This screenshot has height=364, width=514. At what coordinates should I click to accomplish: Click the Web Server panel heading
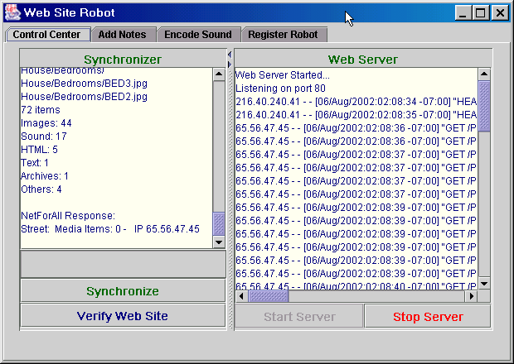pos(363,60)
